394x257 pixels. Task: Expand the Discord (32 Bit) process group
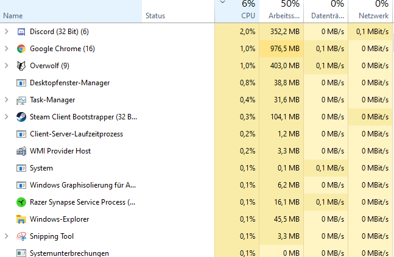(x=7, y=32)
